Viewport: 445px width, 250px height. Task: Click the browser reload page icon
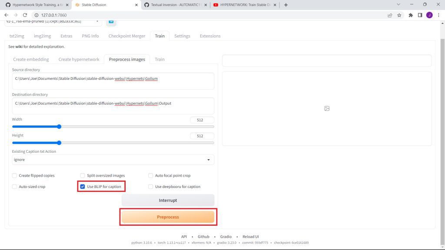pyautogui.click(x=25, y=15)
